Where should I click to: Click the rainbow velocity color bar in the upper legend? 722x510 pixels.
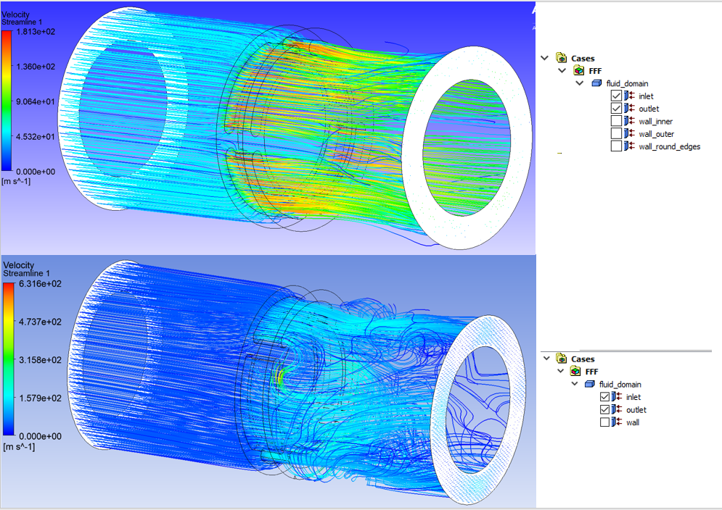click(x=7, y=101)
